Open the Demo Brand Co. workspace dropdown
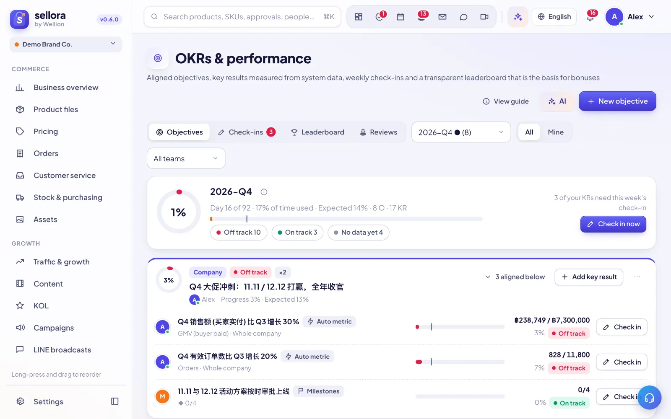Screen dimensions: 671x419 coord(66,44)
